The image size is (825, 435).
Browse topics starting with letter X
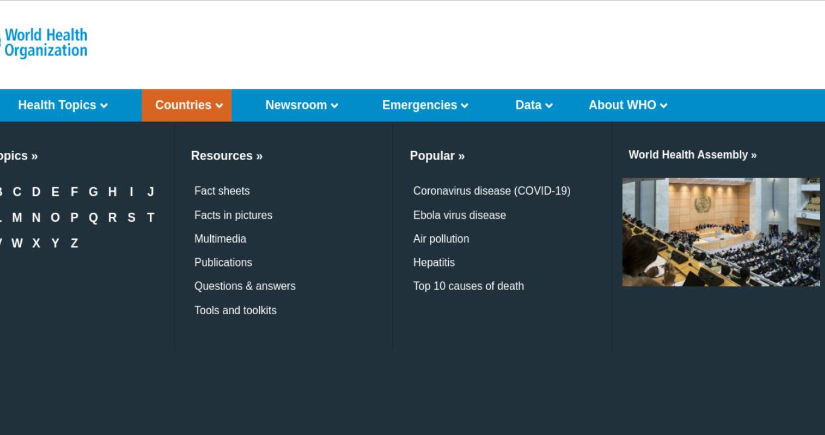coord(36,243)
